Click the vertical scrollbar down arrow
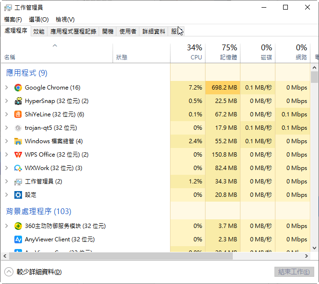 (315, 248)
